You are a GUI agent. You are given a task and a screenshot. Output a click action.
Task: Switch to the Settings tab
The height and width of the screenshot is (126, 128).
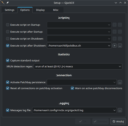(x=10, y=10)
